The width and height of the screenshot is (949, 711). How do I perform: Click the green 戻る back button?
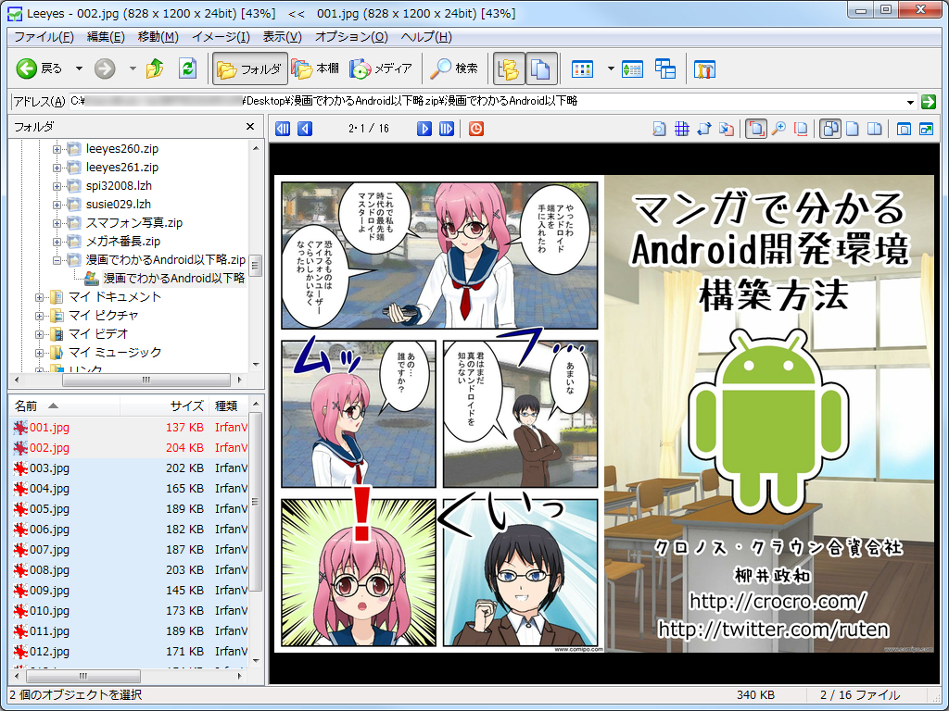[x=39, y=69]
